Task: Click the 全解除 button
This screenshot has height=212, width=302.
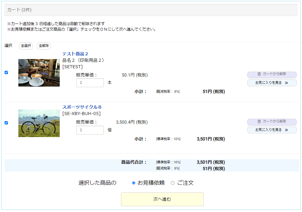Action: coord(43,46)
